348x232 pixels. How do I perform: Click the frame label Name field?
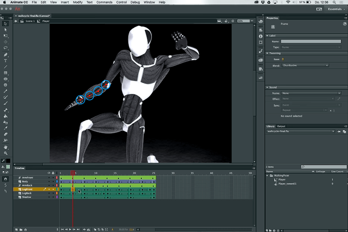(311, 41)
